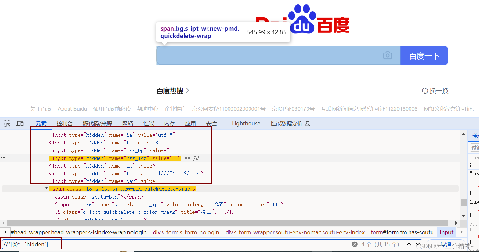
Task: Click the vertical scrollbar thumb of Elements panel
Action: click(x=463, y=203)
